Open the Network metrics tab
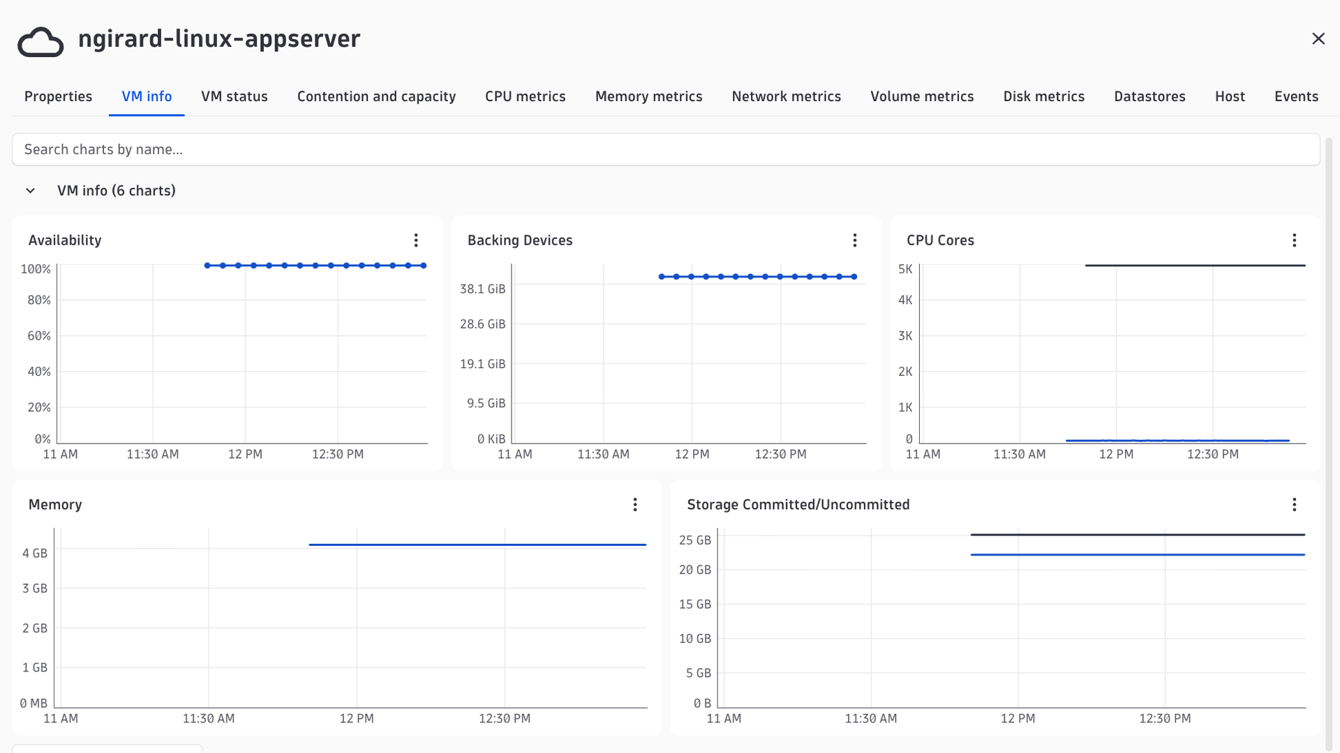 (787, 96)
